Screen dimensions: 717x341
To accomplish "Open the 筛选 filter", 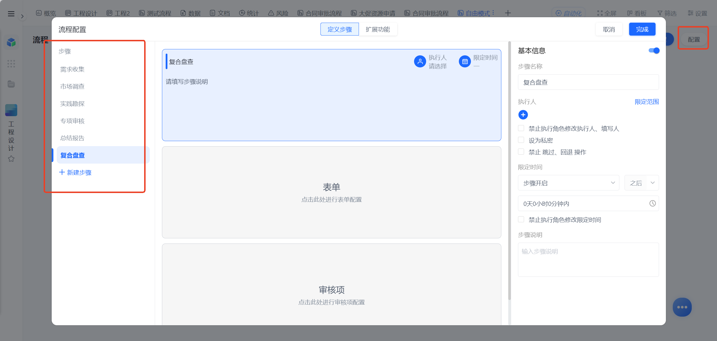I will pyautogui.click(x=667, y=13).
